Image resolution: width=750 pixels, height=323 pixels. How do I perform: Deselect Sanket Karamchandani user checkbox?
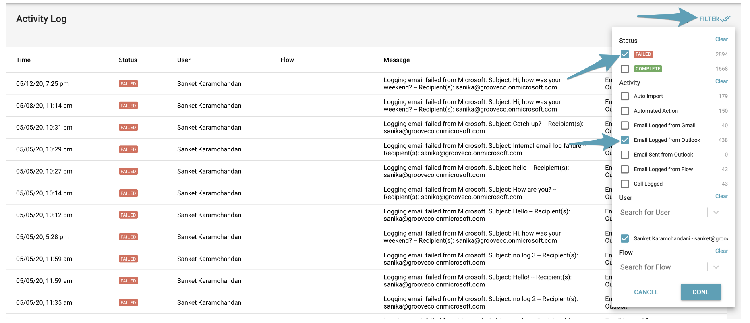[625, 238]
